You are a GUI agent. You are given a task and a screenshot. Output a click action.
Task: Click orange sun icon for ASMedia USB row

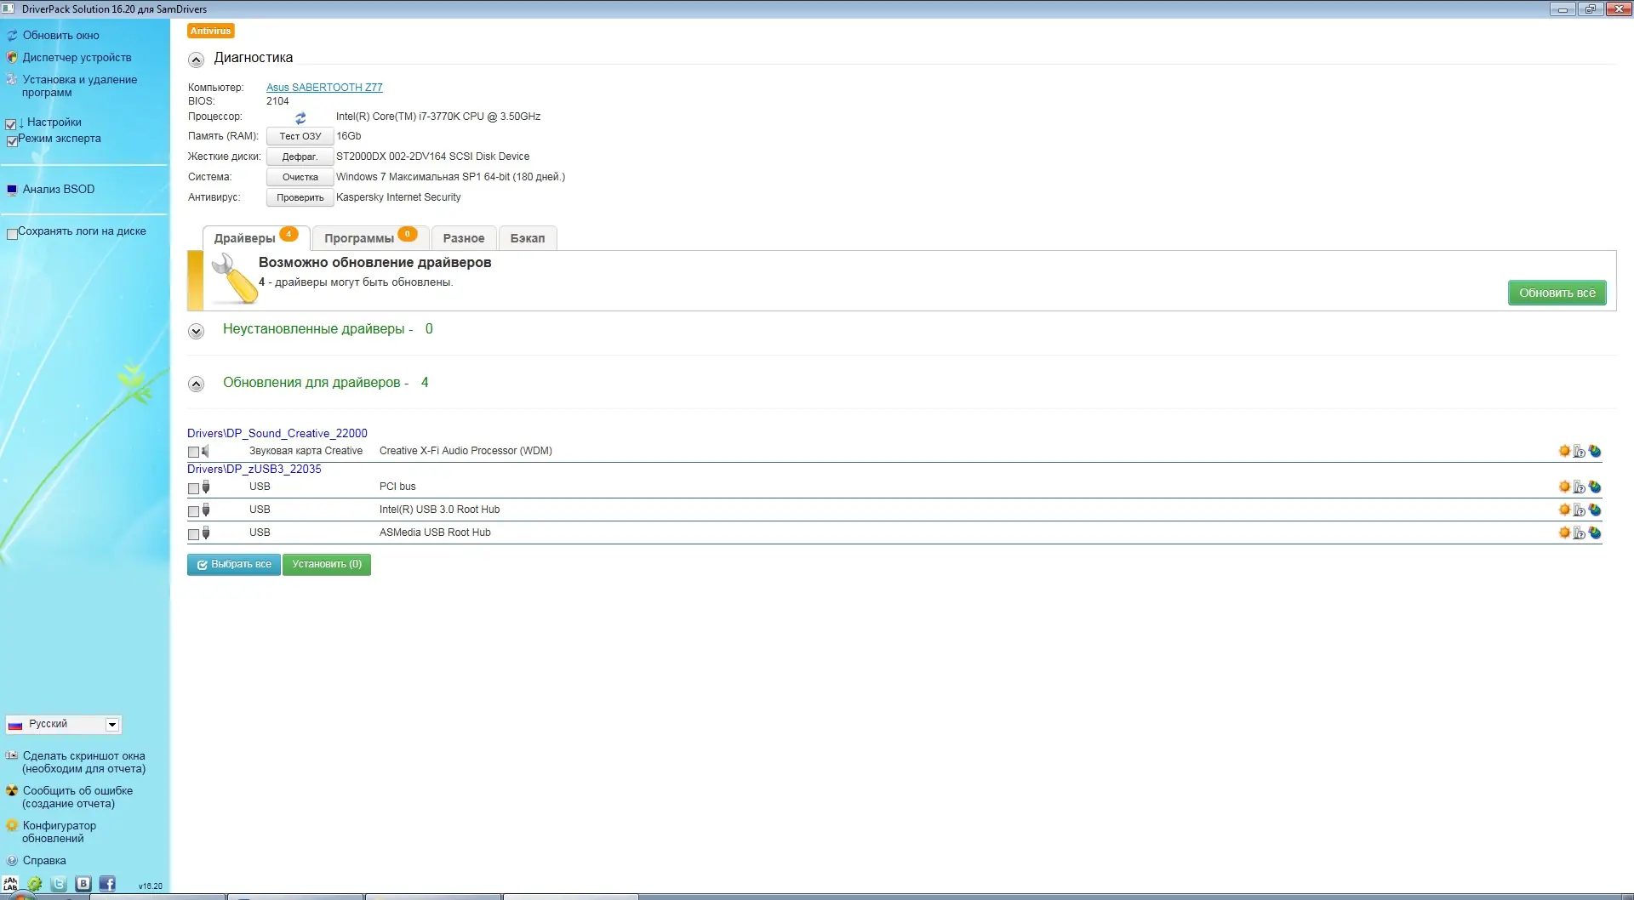coord(1564,533)
